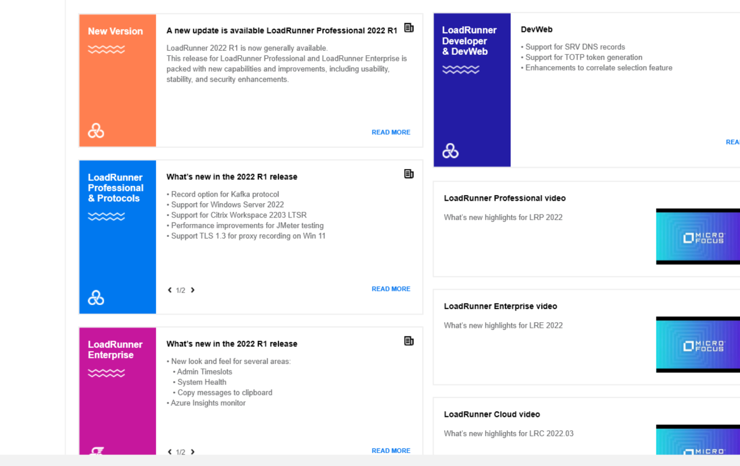
Task: Click 'A new update is available' heading
Action: pyautogui.click(x=282, y=31)
